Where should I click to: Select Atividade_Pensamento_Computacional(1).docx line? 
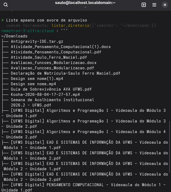[61, 47]
